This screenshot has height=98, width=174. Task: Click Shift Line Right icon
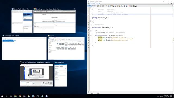click(127, 6)
